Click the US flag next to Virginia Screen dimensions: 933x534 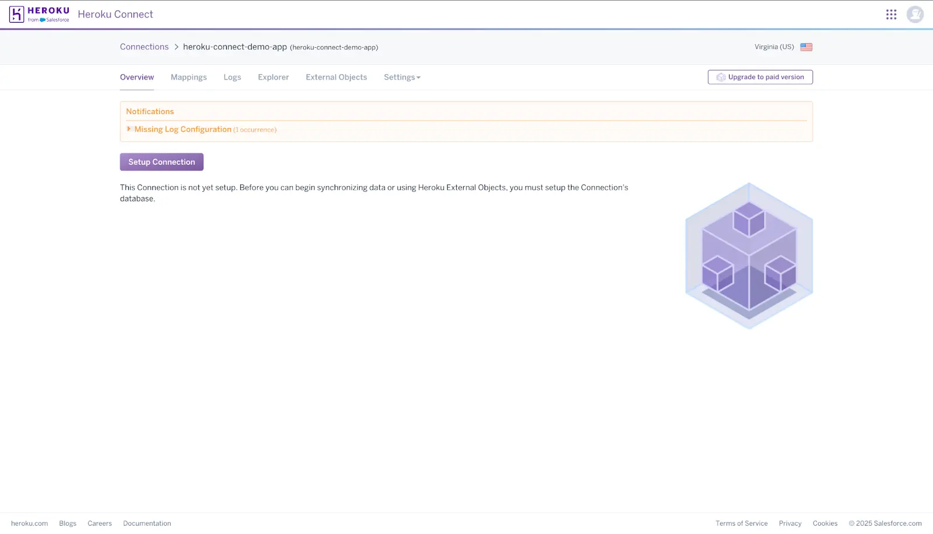click(806, 47)
